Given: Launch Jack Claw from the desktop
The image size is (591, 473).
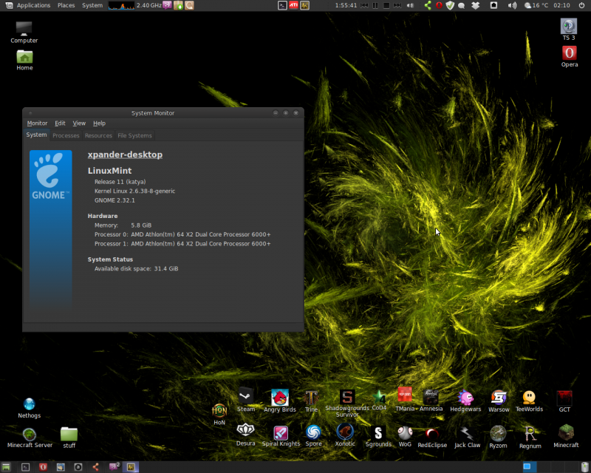Looking at the screenshot, I should 467,438.
